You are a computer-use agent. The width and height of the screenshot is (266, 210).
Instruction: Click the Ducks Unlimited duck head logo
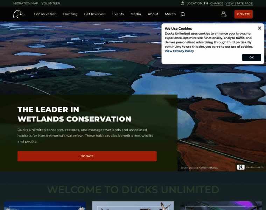(19, 14)
